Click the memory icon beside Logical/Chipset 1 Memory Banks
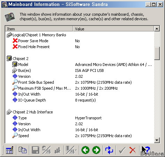The image size is (165, 157). coord(9,35)
